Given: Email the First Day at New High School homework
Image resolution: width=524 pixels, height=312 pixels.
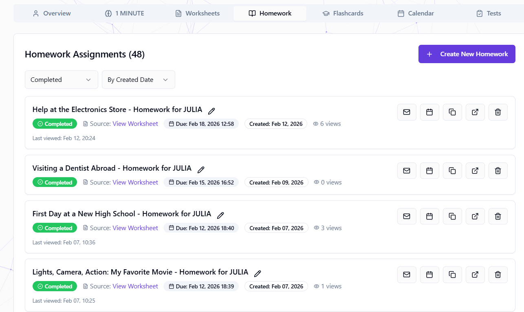Looking at the screenshot, I should click(407, 216).
